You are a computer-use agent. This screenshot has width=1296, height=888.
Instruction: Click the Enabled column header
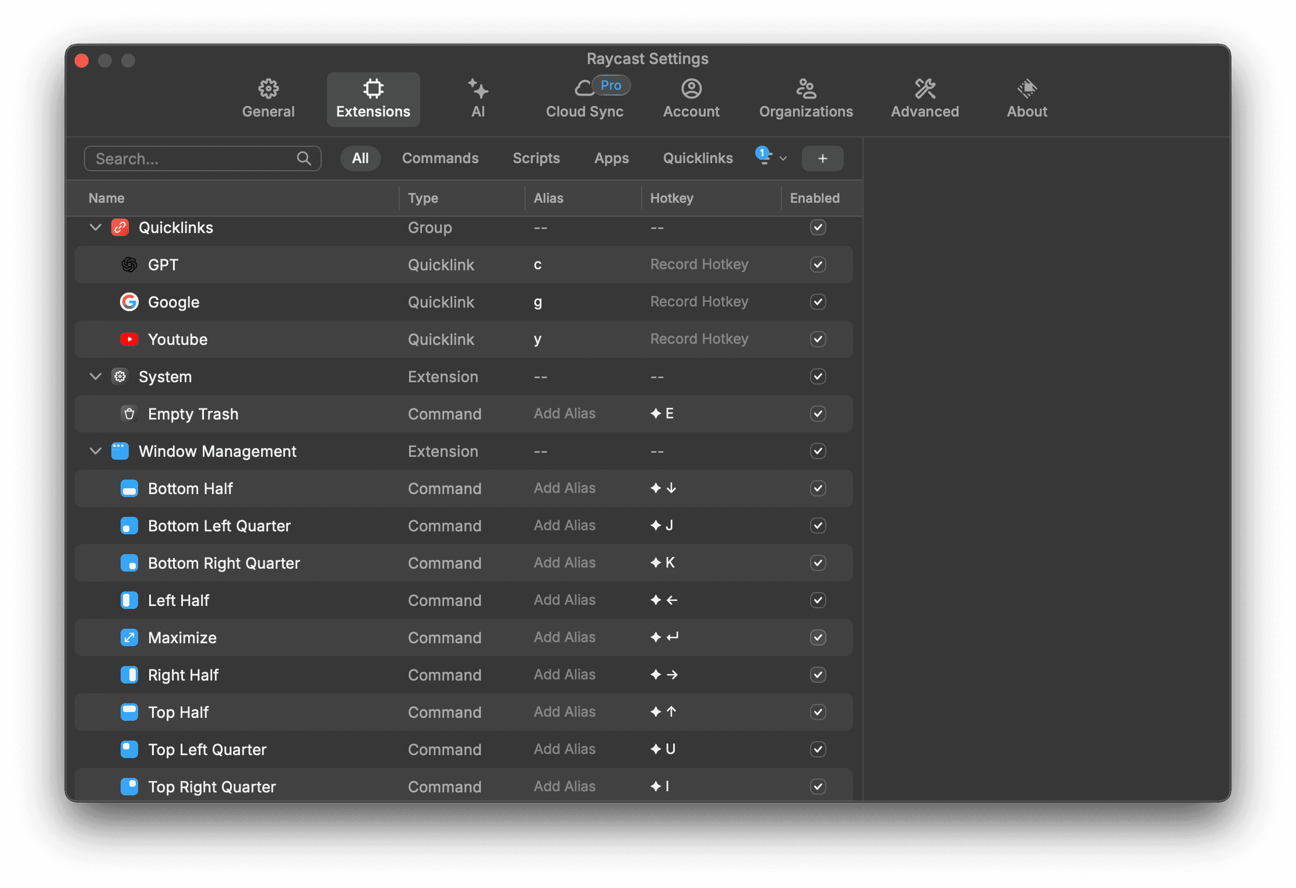[x=815, y=198]
